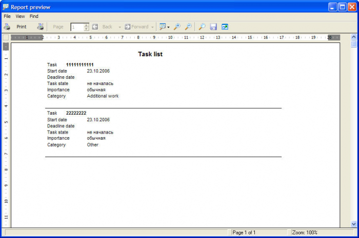This screenshot has width=359, height=238.
Task: Decrease page number with down spinner
Action: click(86, 29)
